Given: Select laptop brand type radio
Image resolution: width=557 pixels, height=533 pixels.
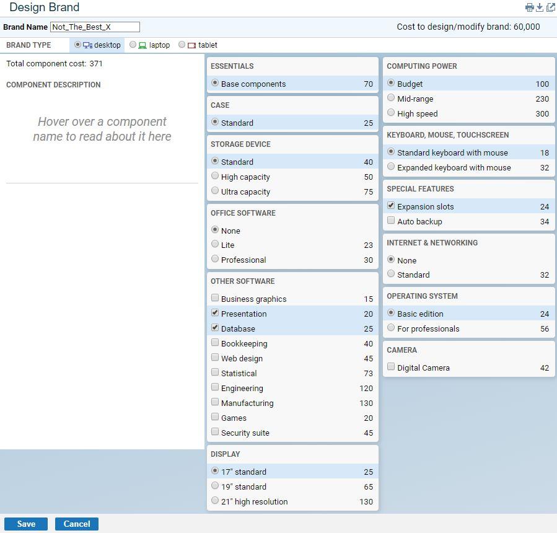Looking at the screenshot, I should tap(133, 45).
